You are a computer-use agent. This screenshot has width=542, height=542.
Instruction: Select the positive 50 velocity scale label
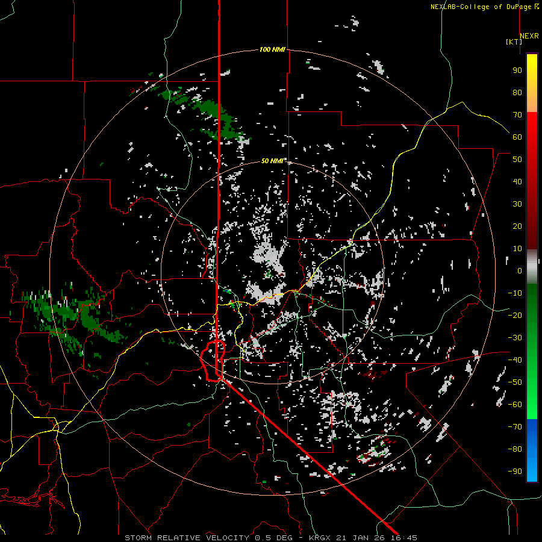click(x=517, y=160)
